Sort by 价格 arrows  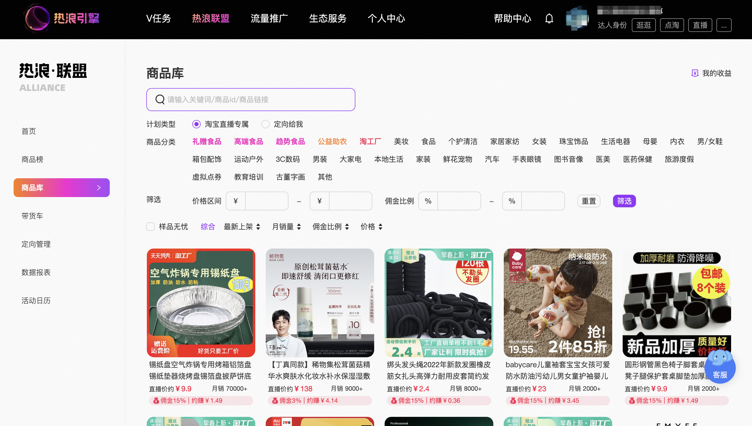pyautogui.click(x=380, y=227)
